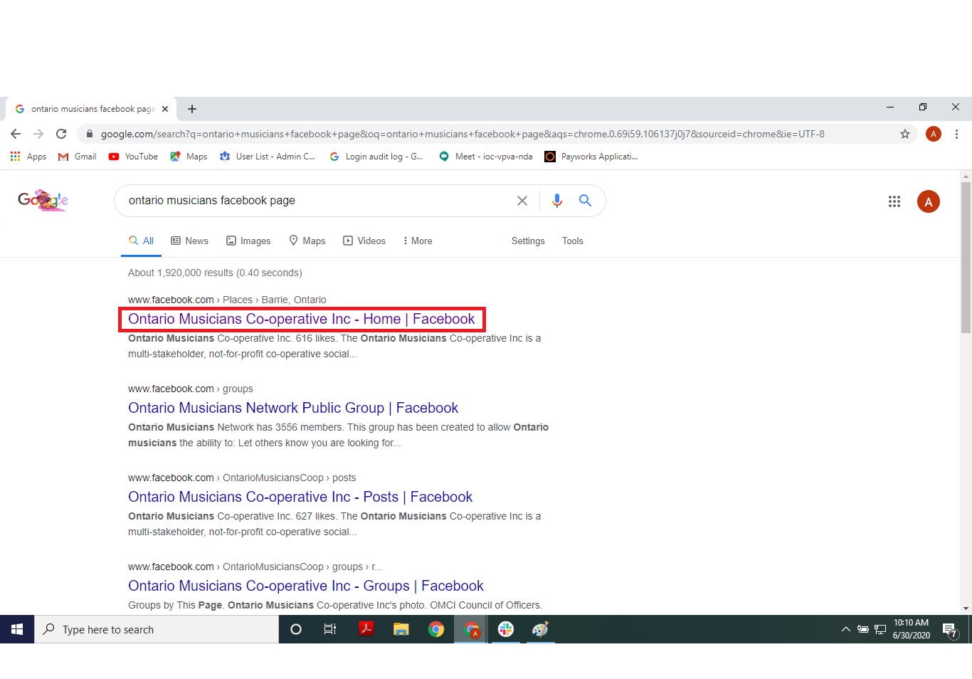Click the scrollbar down arrow
The image size is (972, 679).
click(966, 609)
